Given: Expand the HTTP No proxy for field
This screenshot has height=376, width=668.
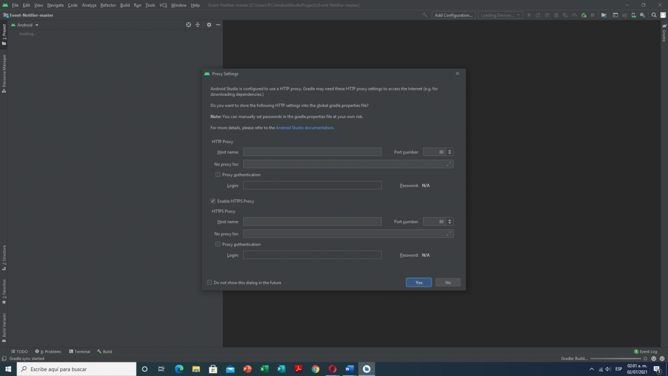Looking at the screenshot, I should (449, 164).
